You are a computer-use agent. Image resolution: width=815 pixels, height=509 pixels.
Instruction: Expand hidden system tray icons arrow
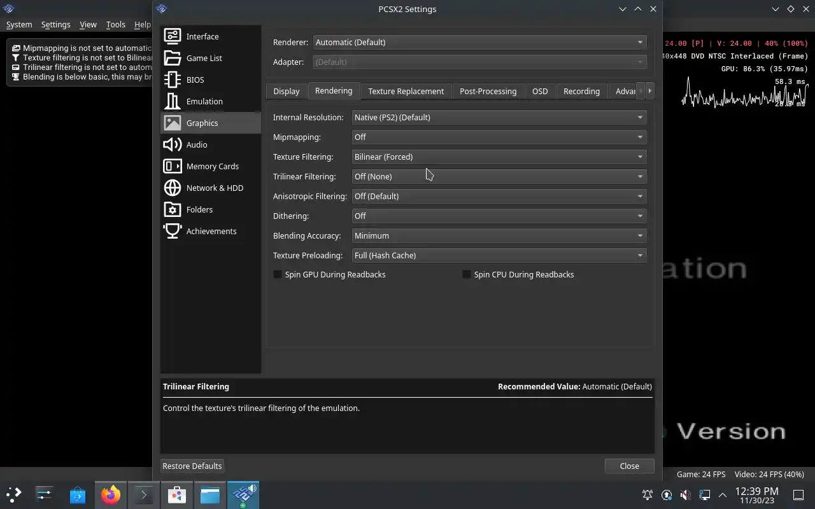click(723, 494)
